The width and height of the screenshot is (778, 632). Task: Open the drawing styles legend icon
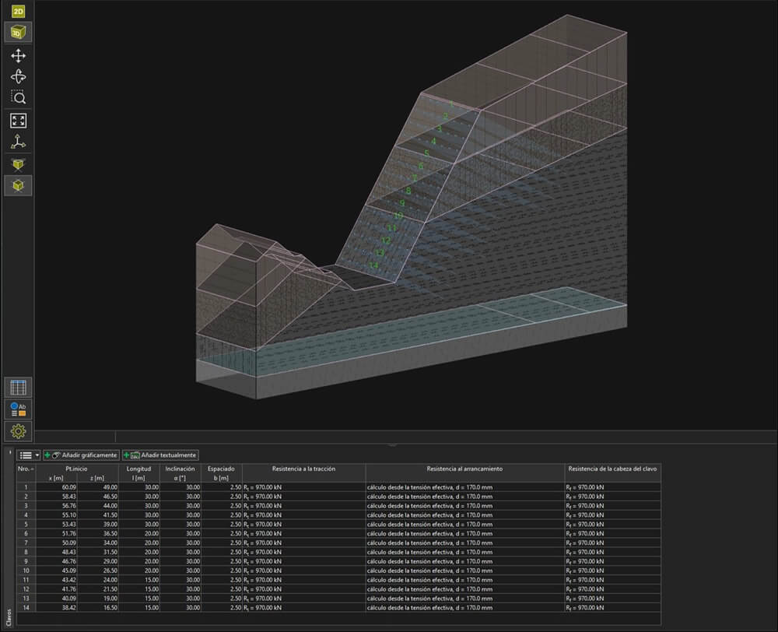click(19, 409)
